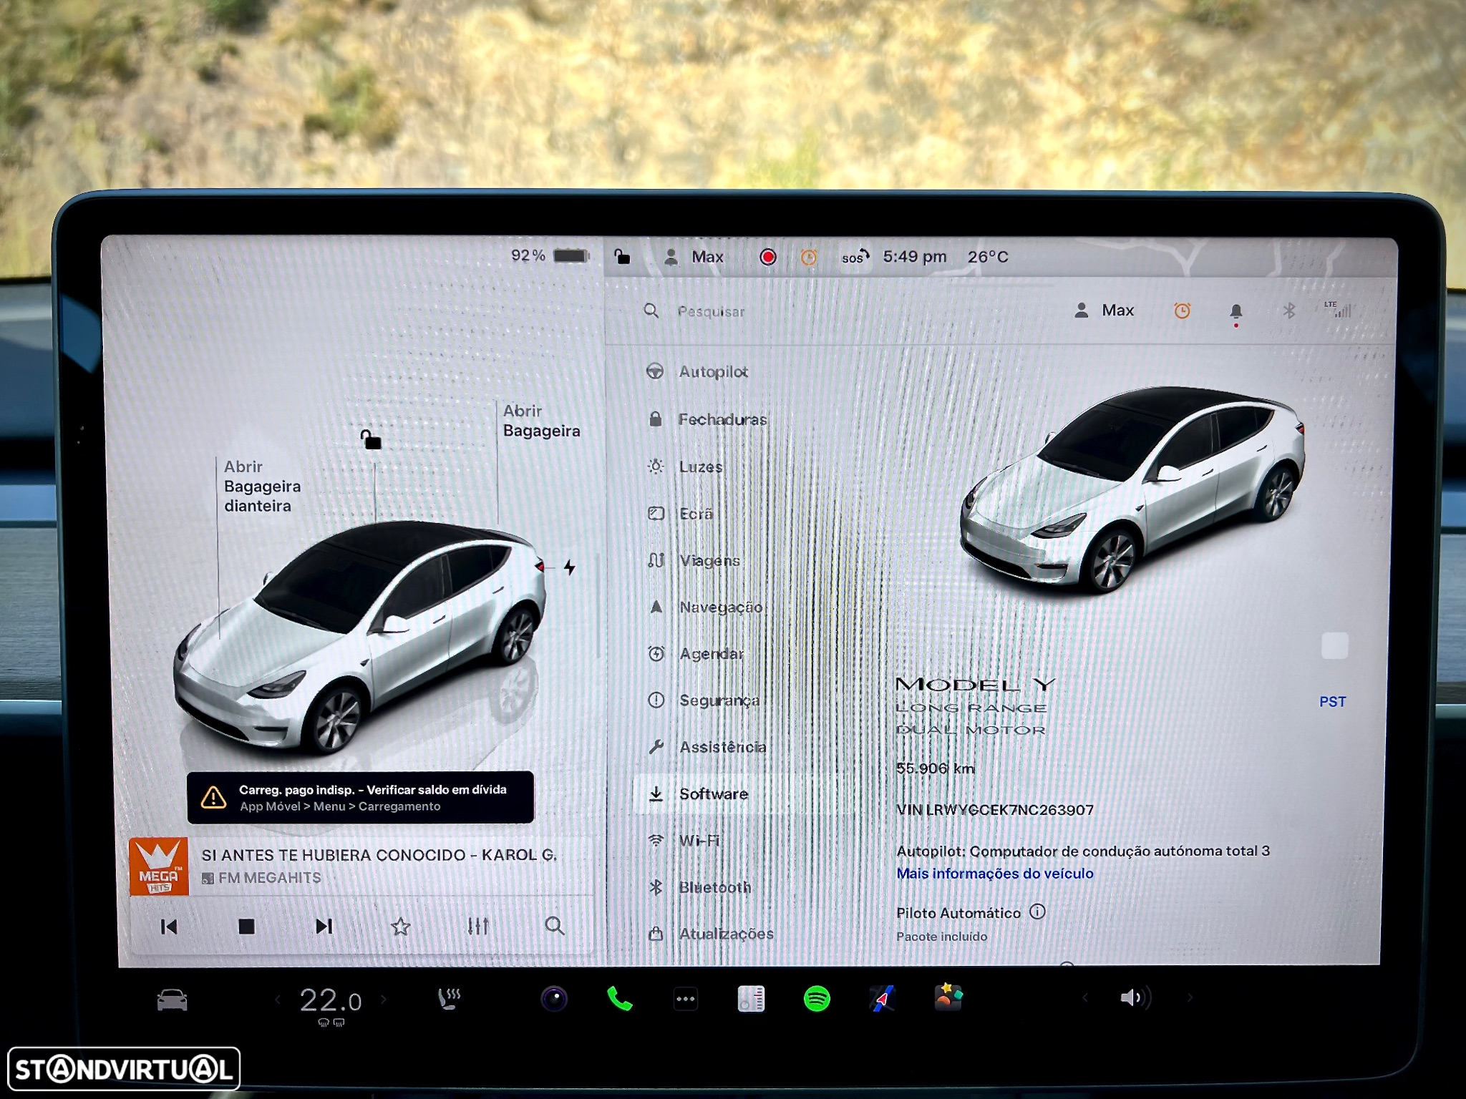
Task: Raise volume with the right chevron
Action: coord(1190,997)
